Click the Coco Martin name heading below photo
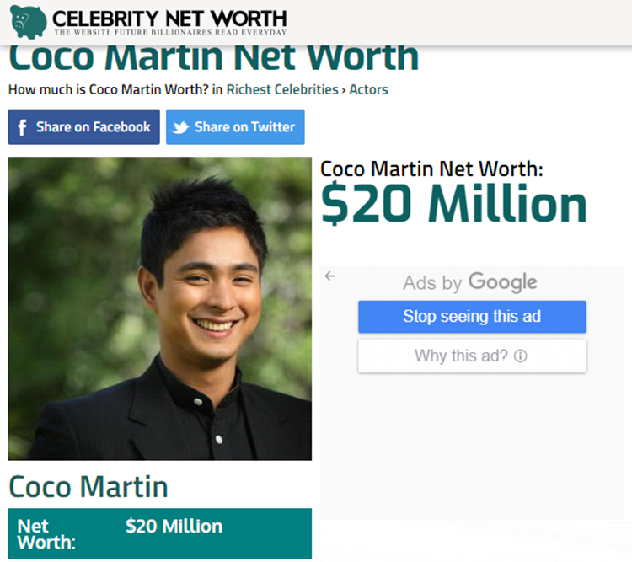This screenshot has width=632, height=562. coord(88,487)
